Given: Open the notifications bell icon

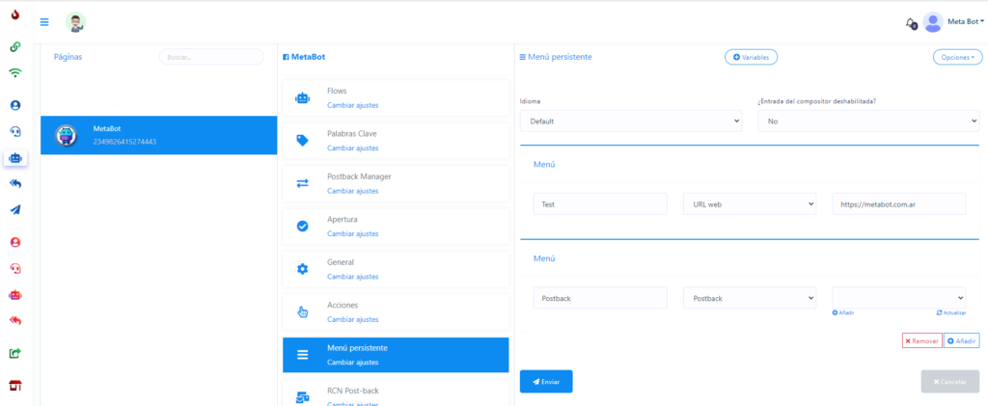Looking at the screenshot, I should (911, 22).
